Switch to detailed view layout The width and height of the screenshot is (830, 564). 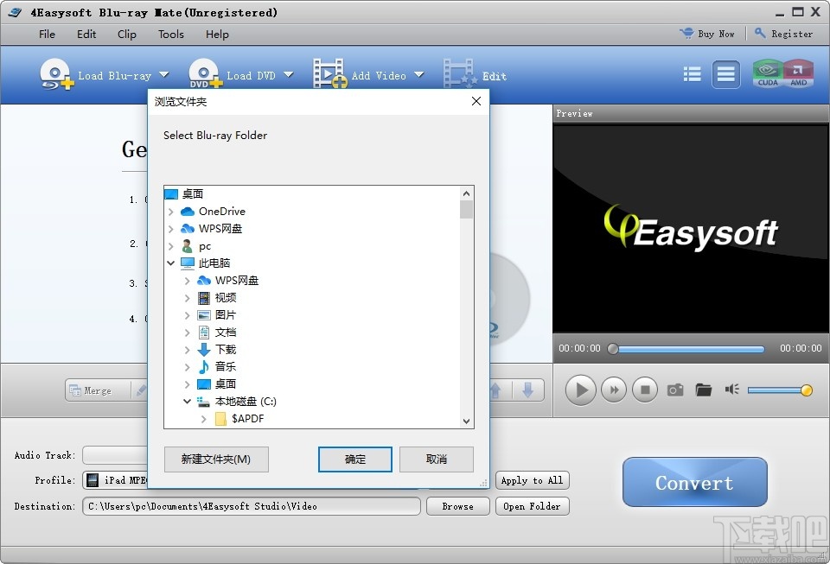726,74
